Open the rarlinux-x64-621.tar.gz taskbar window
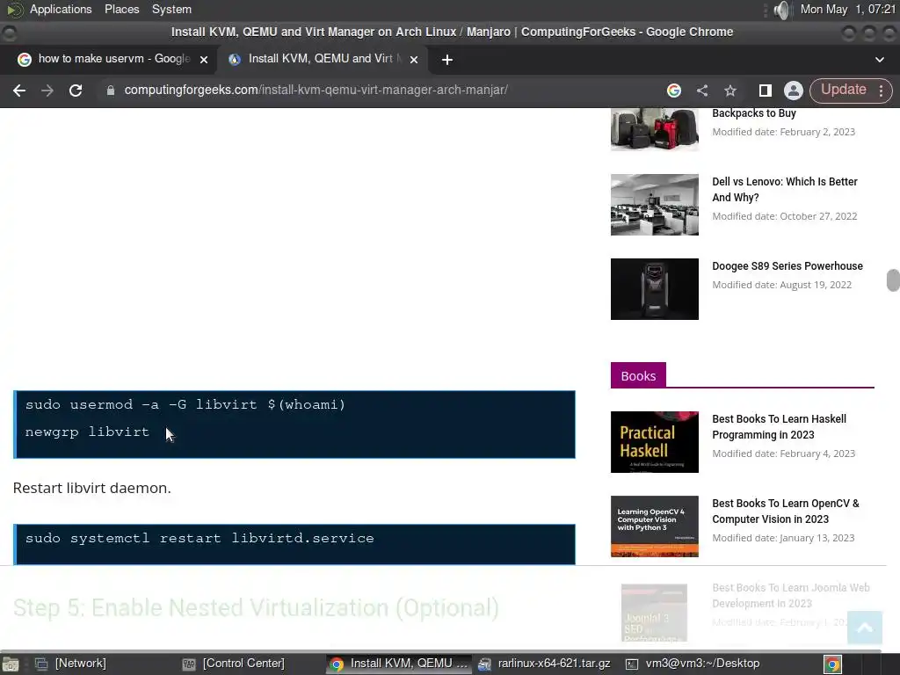 [545, 664]
